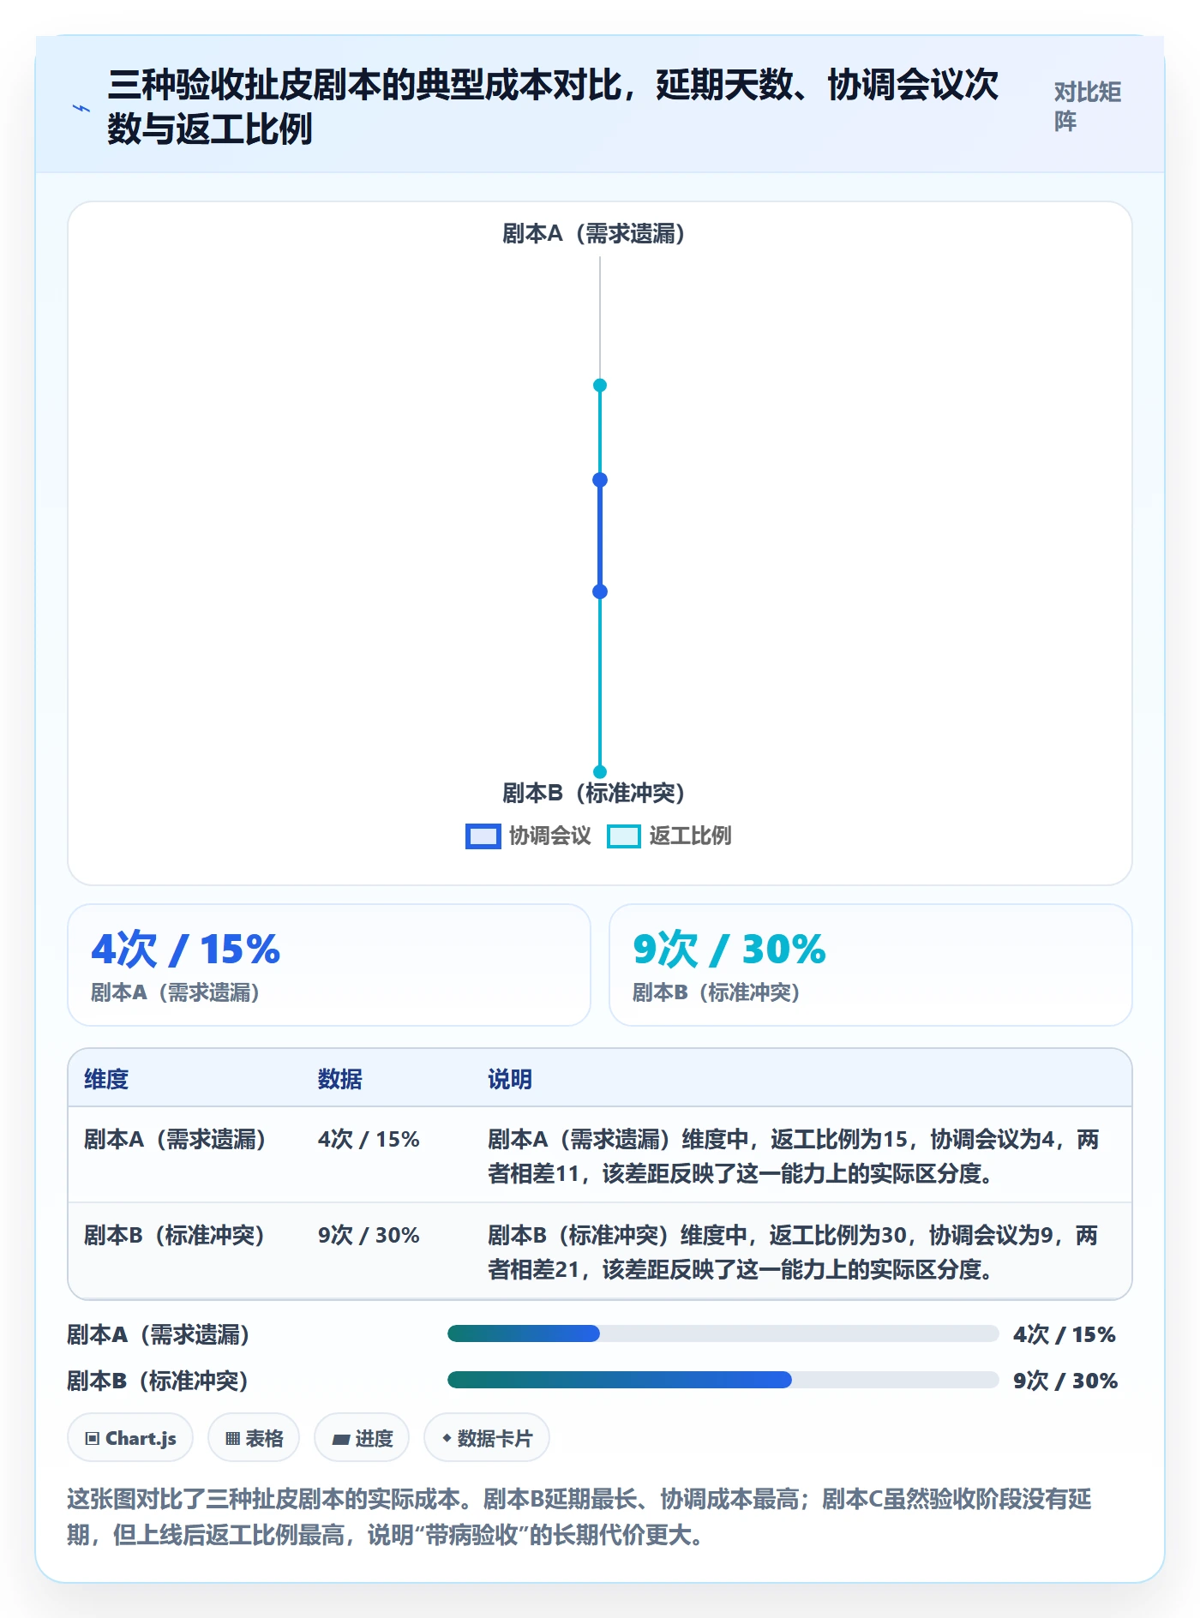Click the 剧本A description mentioning 相差11
The width and height of the screenshot is (1200, 1618).
coord(793,1156)
